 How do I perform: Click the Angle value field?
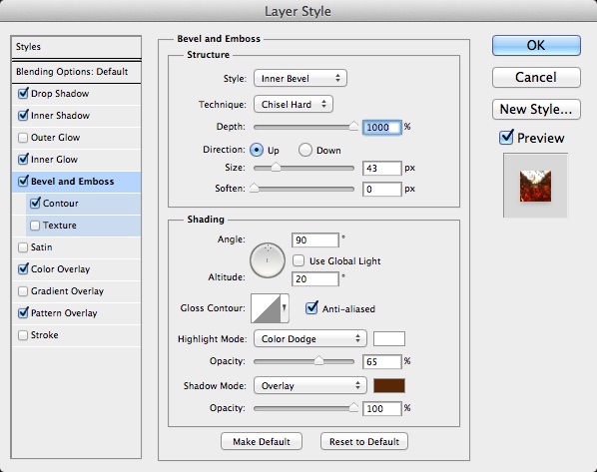315,240
